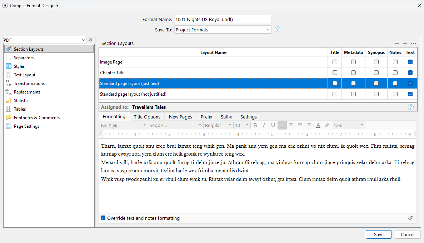Apply italic formatting in the toolbar
The width and height of the screenshot is (424, 243).
[264, 125]
